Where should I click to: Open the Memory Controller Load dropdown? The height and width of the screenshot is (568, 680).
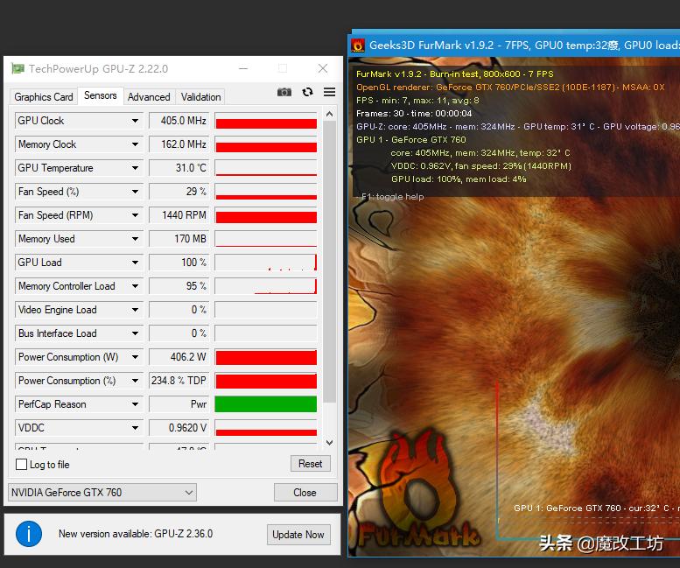135,286
